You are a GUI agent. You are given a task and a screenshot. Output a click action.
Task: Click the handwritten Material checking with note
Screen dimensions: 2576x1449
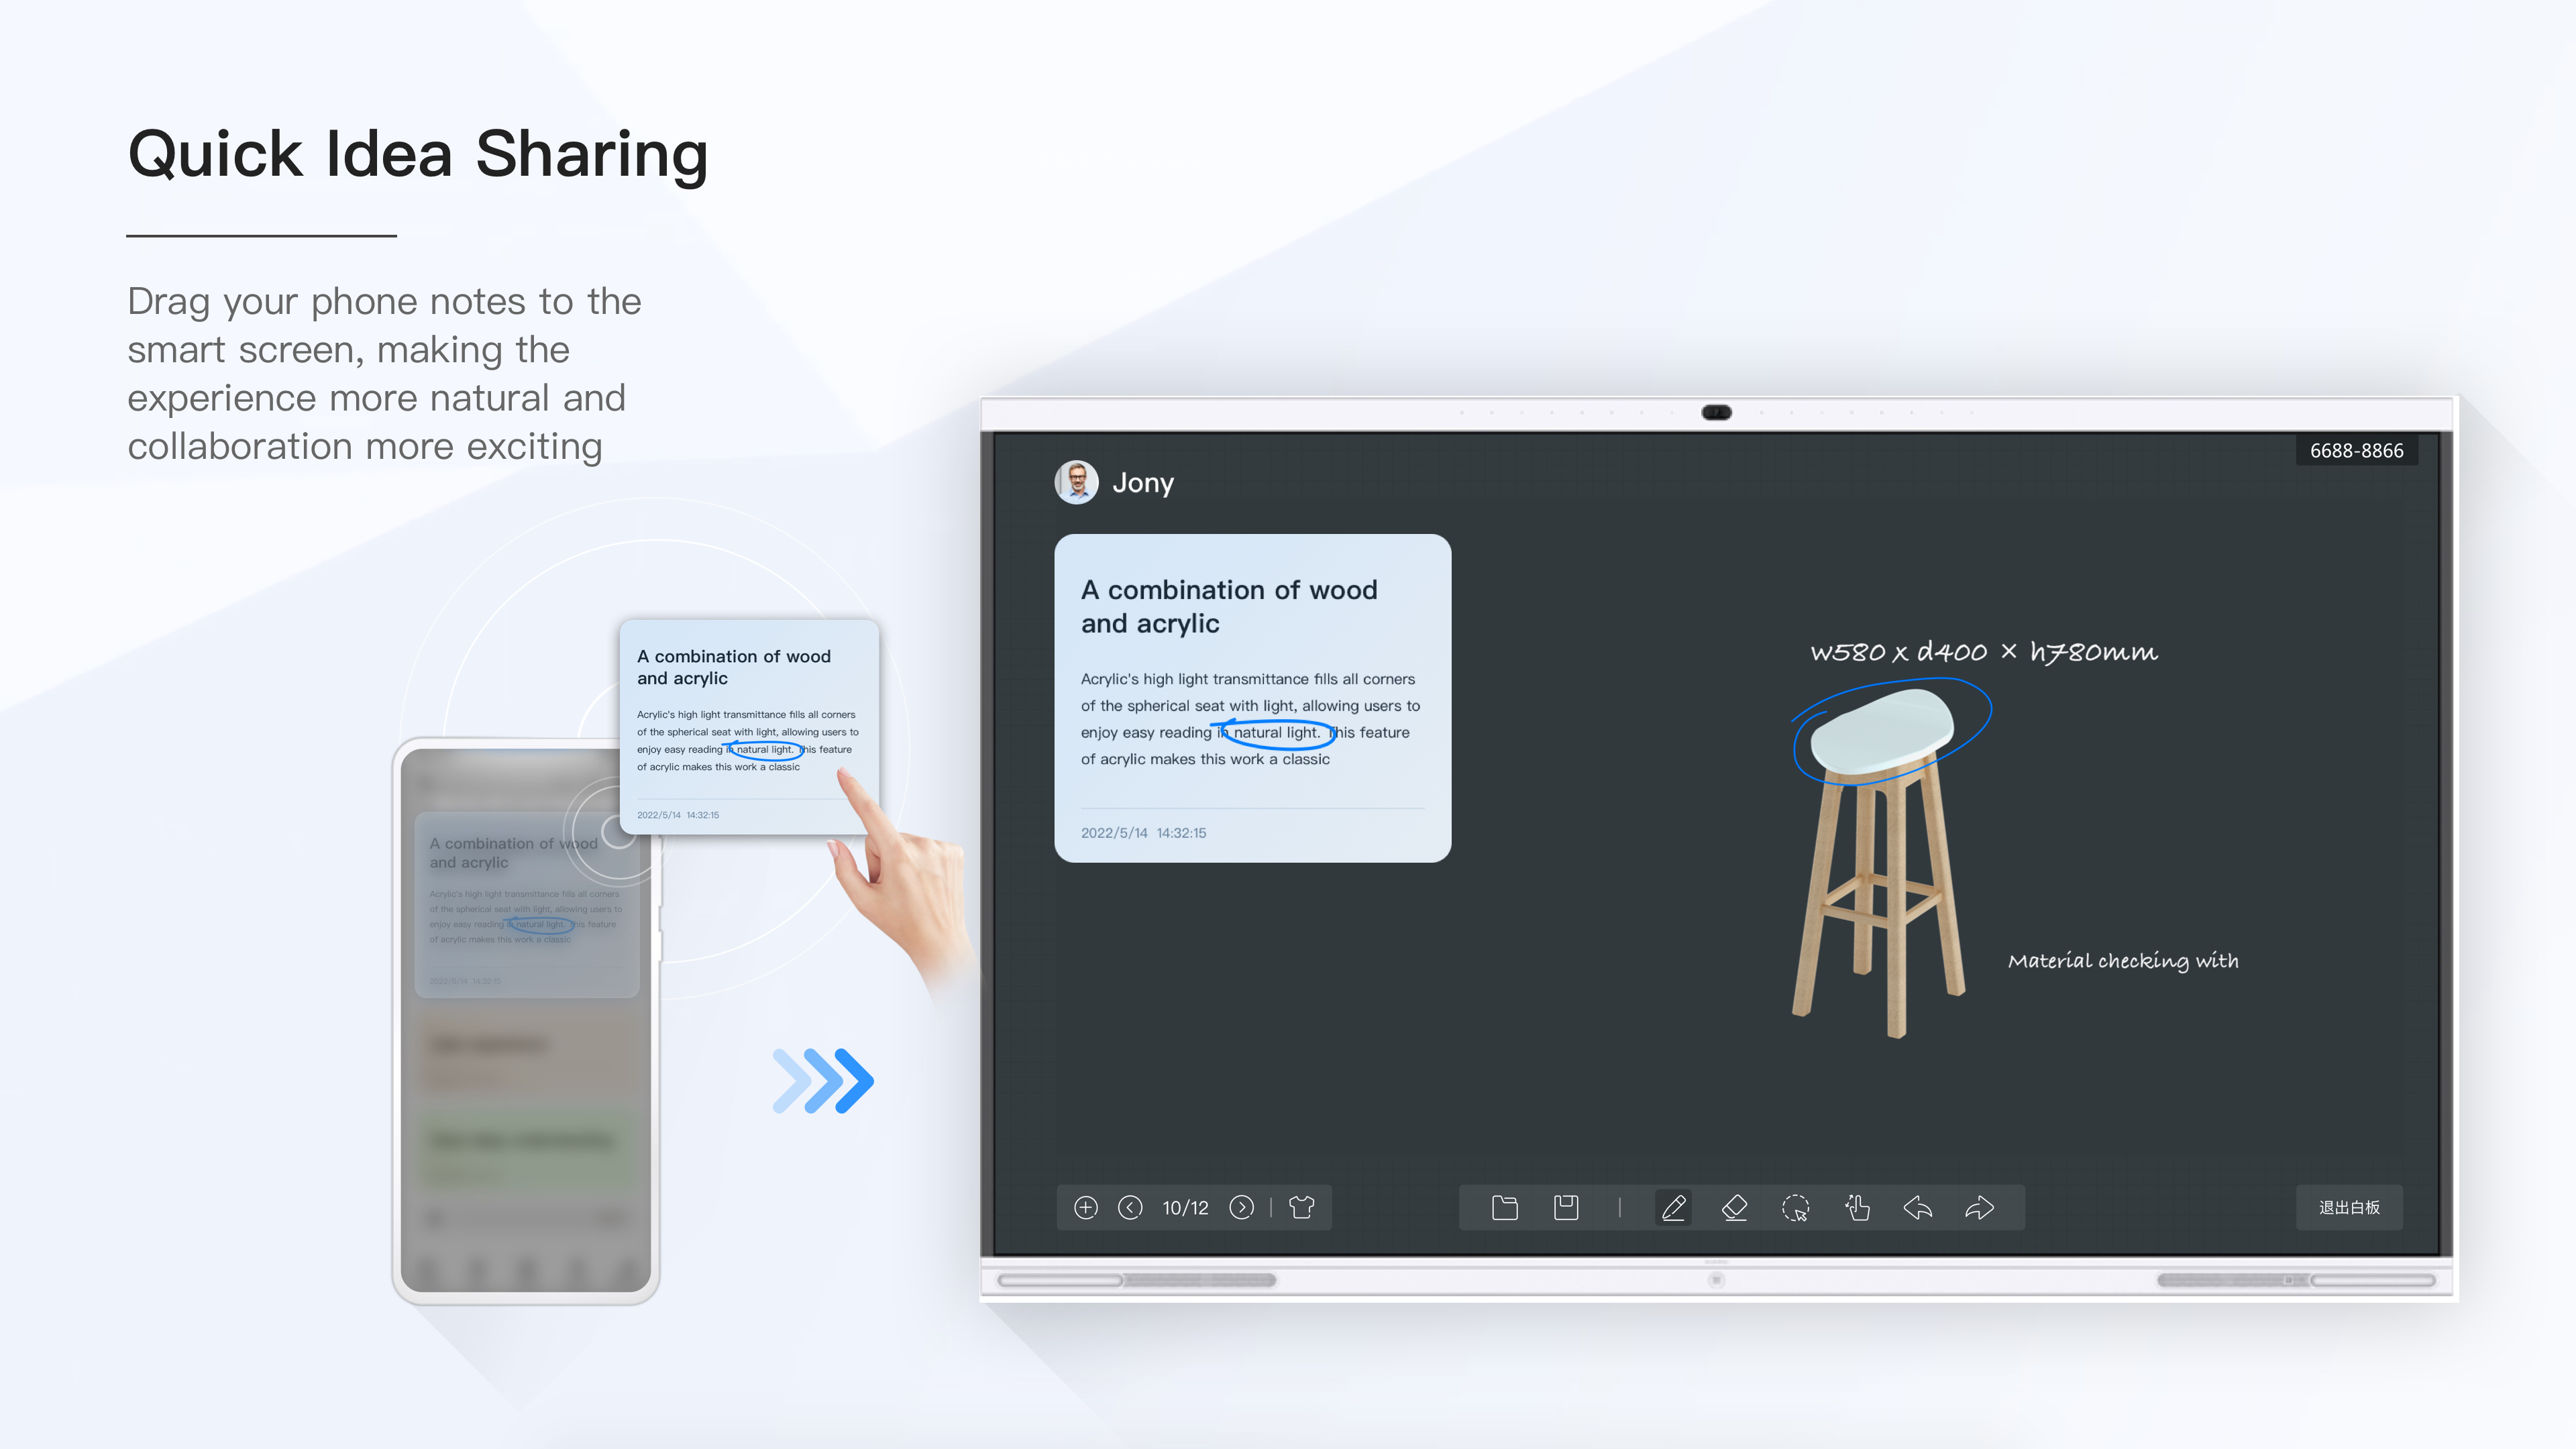2123,961
